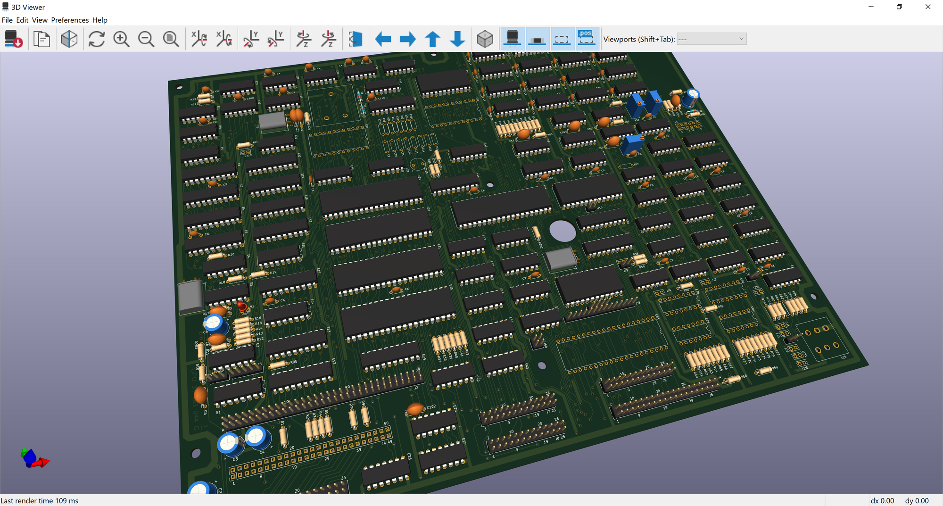Toggle through-hole 3D models visibility
The image size is (943, 506).
[513, 39]
